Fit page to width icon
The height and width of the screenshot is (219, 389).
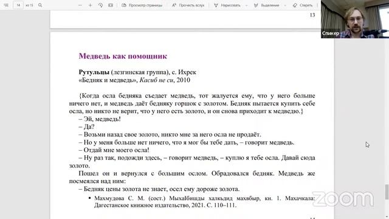(111, 5)
